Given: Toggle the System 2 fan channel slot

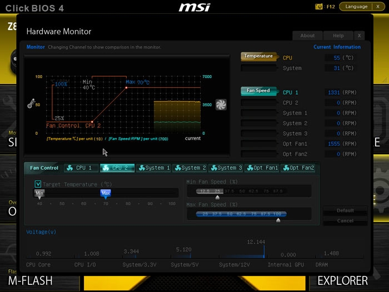Looking at the screenshot, I should pyautogui.click(x=259, y=123).
